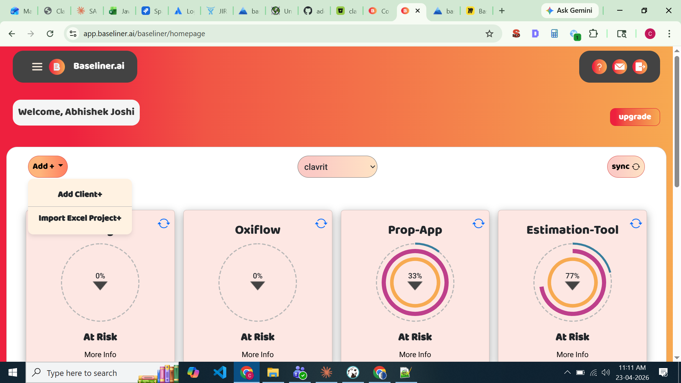Open the calculator extension icon
Screen dimensions: 681x383
pyautogui.click(x=554, y=34)
